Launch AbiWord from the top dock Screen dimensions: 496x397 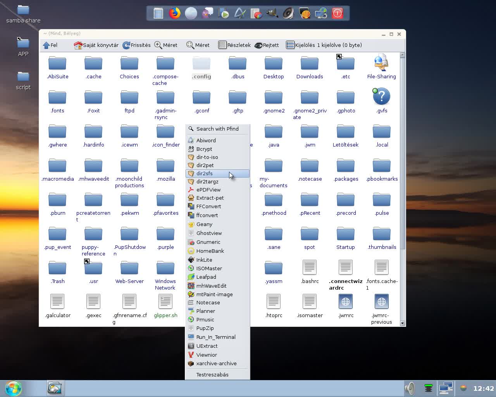(240, 13)
